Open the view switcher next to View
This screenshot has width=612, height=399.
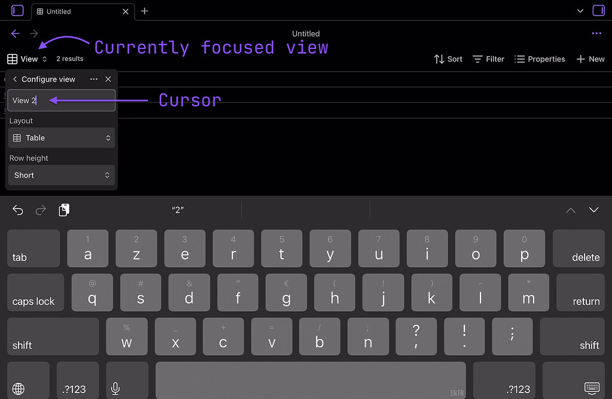[x=44, y=58]
